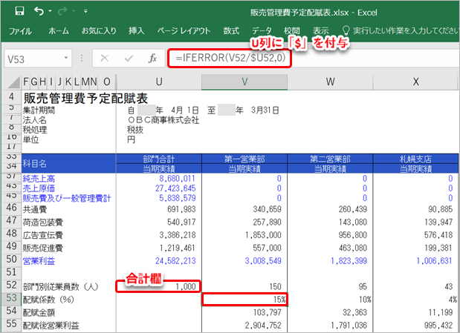Image resolution: width=460 pixels, height=333 pixels.
Task: Select column U header
Action: coord(159,82)
